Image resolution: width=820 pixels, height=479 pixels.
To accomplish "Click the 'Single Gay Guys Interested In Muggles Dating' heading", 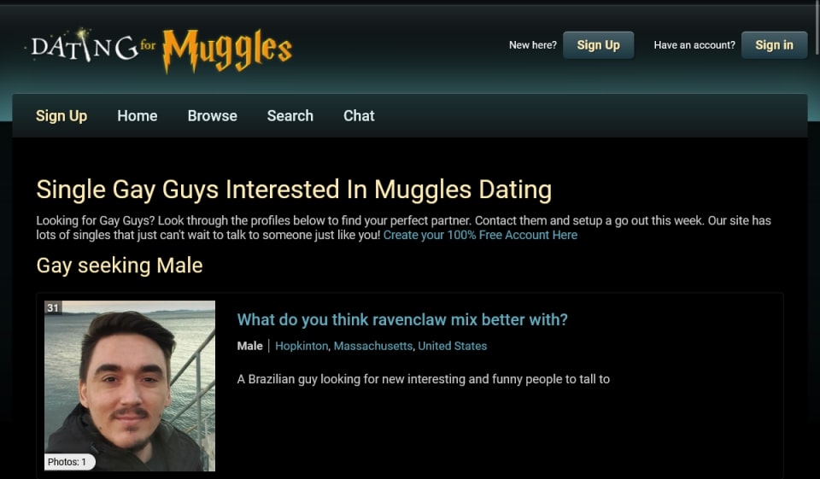I will coord(294,190).
